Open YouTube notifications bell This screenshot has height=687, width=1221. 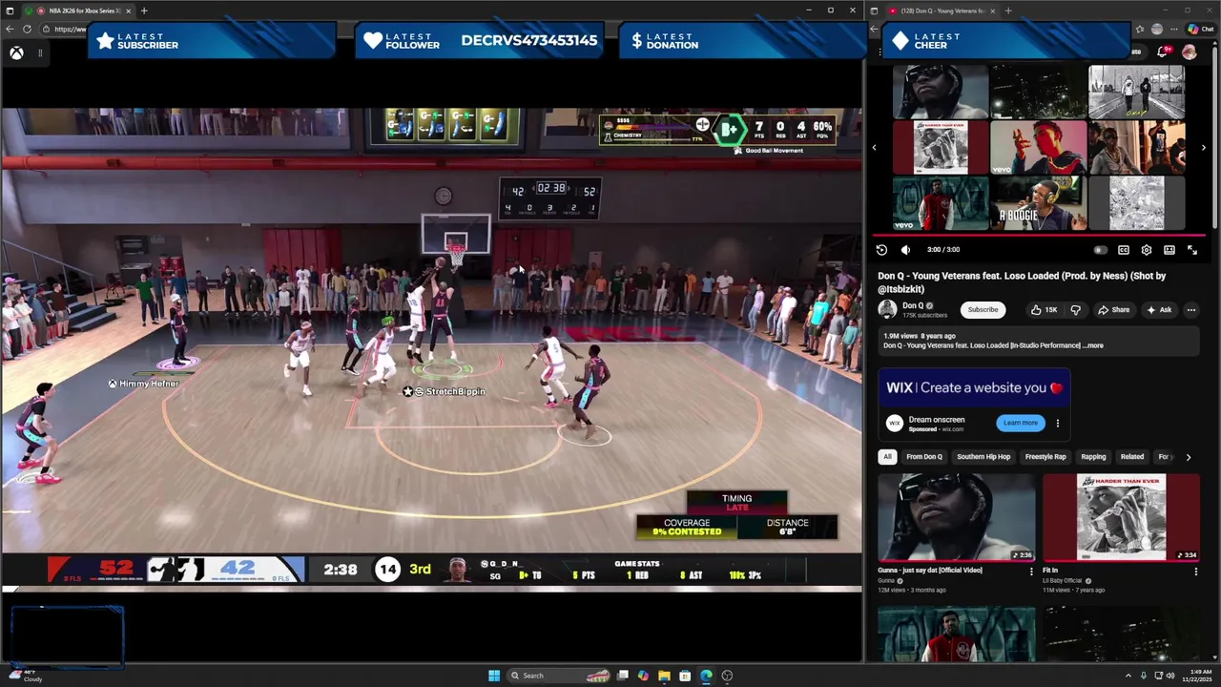pos(1163,52)
